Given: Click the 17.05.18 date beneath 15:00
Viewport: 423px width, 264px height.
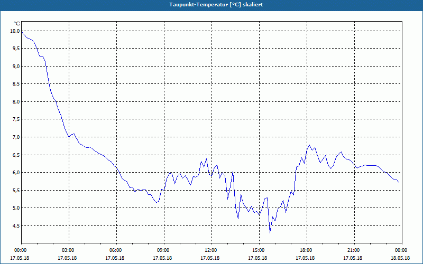Looking at the screenshot, I should 258,258.
